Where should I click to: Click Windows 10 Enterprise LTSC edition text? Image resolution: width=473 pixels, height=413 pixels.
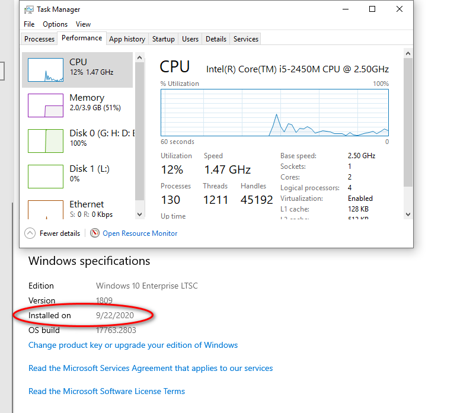(147, 286)
